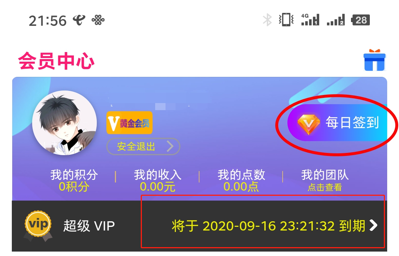Open the 我的积分 points section
The height and width of the screenshot is (256, 399).
click(74, 181)
